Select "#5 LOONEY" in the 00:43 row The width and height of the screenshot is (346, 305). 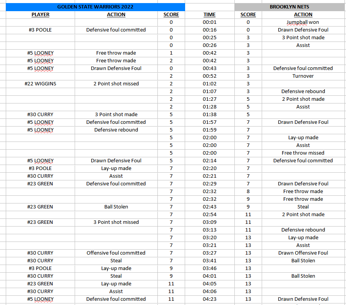pyautogui.click(x=40, y=68)
